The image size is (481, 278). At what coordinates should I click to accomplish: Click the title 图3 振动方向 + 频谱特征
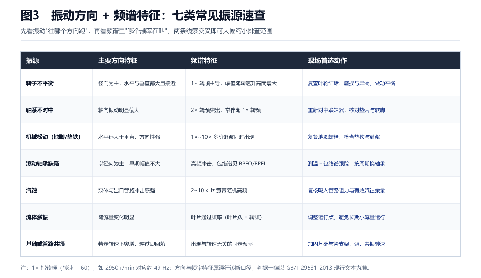coord(143,15)
